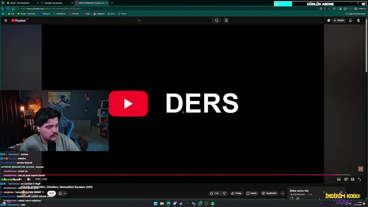Open the Kick bookmark
Viewport: 368px width, 207px height.
11,14
